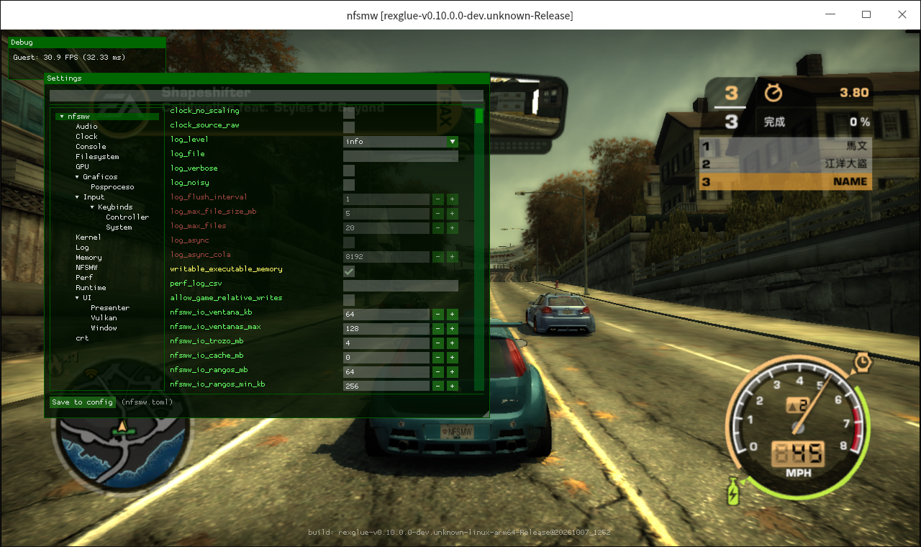This screenshot has height=547, width=921.
Task: Click the plus button for log_max_file_size_mb
Action: 453,214
